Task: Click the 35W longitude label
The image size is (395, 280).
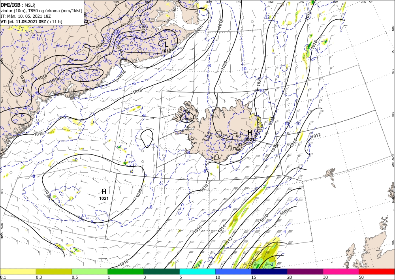Action: click(116, 2)
